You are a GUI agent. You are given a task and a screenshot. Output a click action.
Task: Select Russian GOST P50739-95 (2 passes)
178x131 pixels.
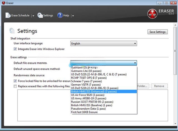[x=104, y=102]
